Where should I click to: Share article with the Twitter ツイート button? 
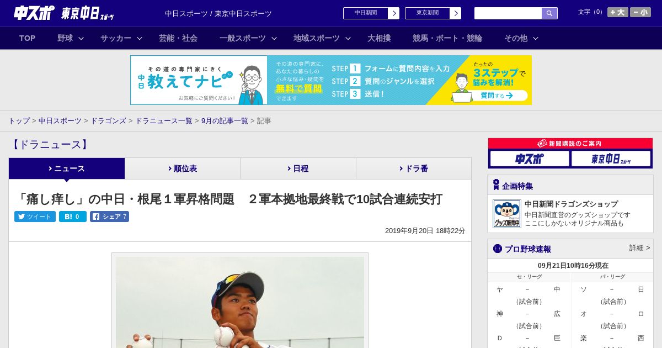coord(35,217)
